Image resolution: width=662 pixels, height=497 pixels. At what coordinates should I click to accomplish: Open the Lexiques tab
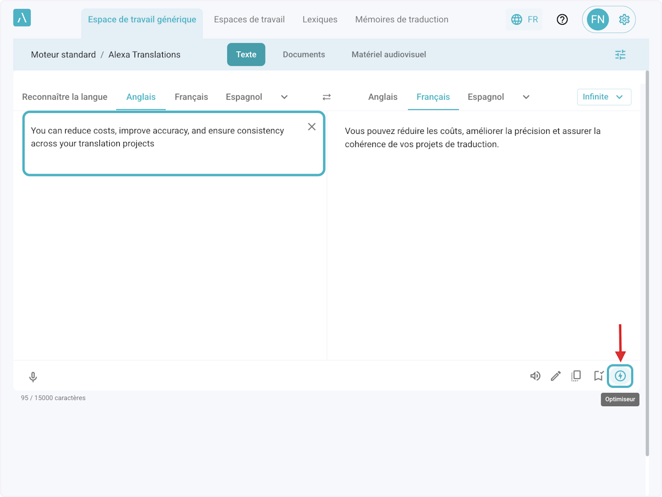(x=320, y=19)
